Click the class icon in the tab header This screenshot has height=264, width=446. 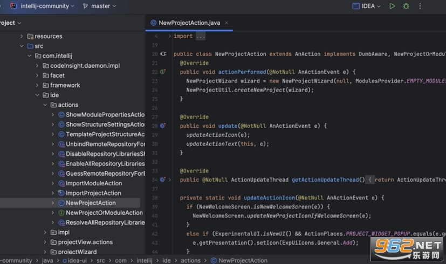(153, 23)
